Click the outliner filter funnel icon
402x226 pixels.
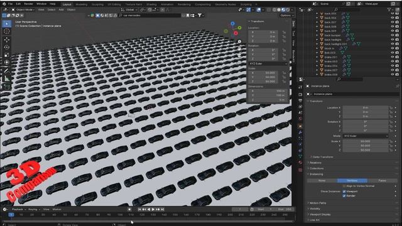tap(389, 9)
